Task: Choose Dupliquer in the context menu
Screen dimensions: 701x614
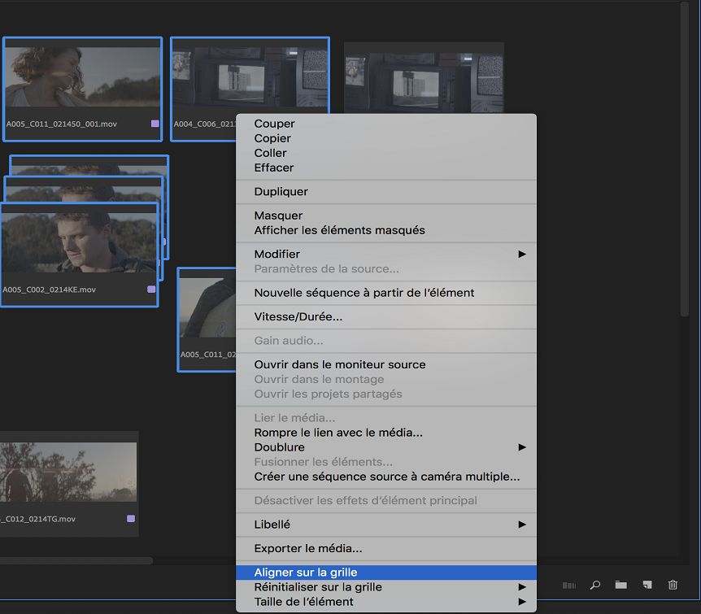Action: point(281,192)
